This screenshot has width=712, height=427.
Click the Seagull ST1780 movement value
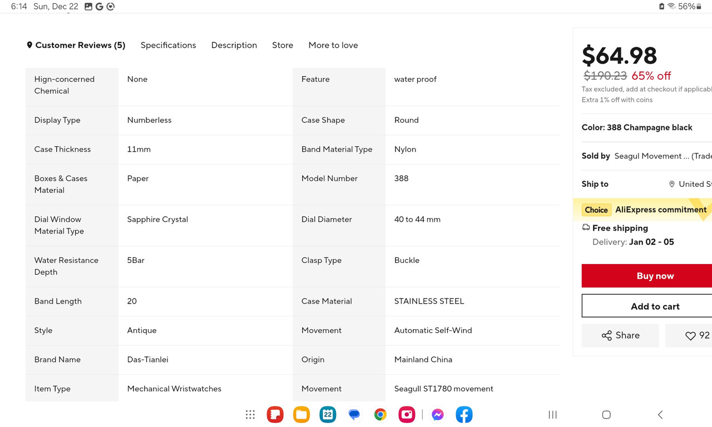(x=444, y=389)
